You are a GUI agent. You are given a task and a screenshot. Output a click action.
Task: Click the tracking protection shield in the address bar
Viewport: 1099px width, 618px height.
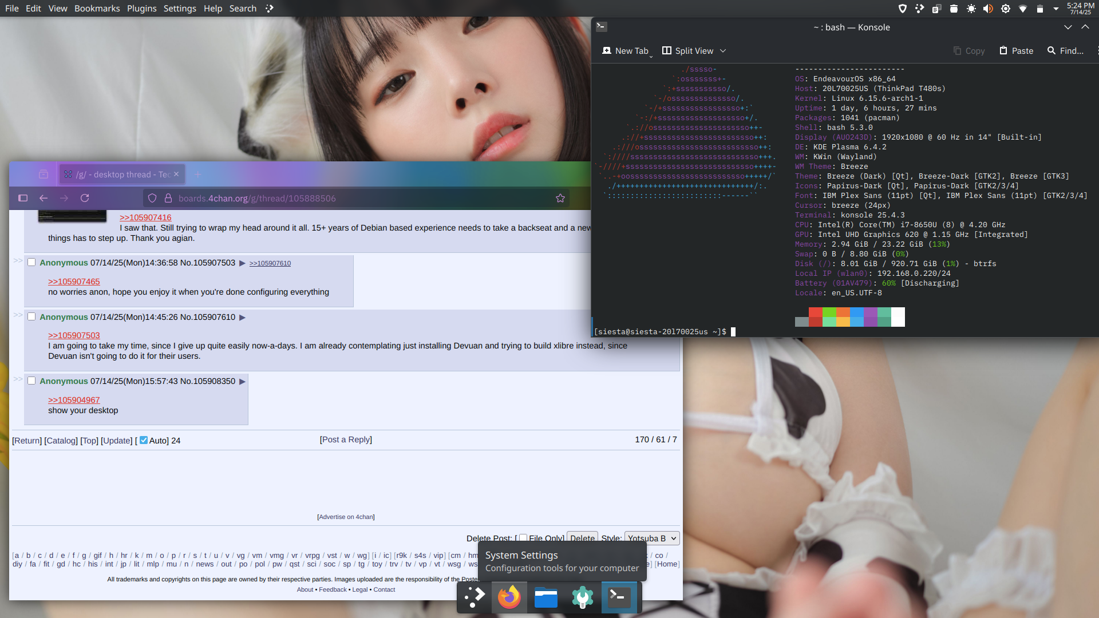pyautogui.click(x=152, y=198)
